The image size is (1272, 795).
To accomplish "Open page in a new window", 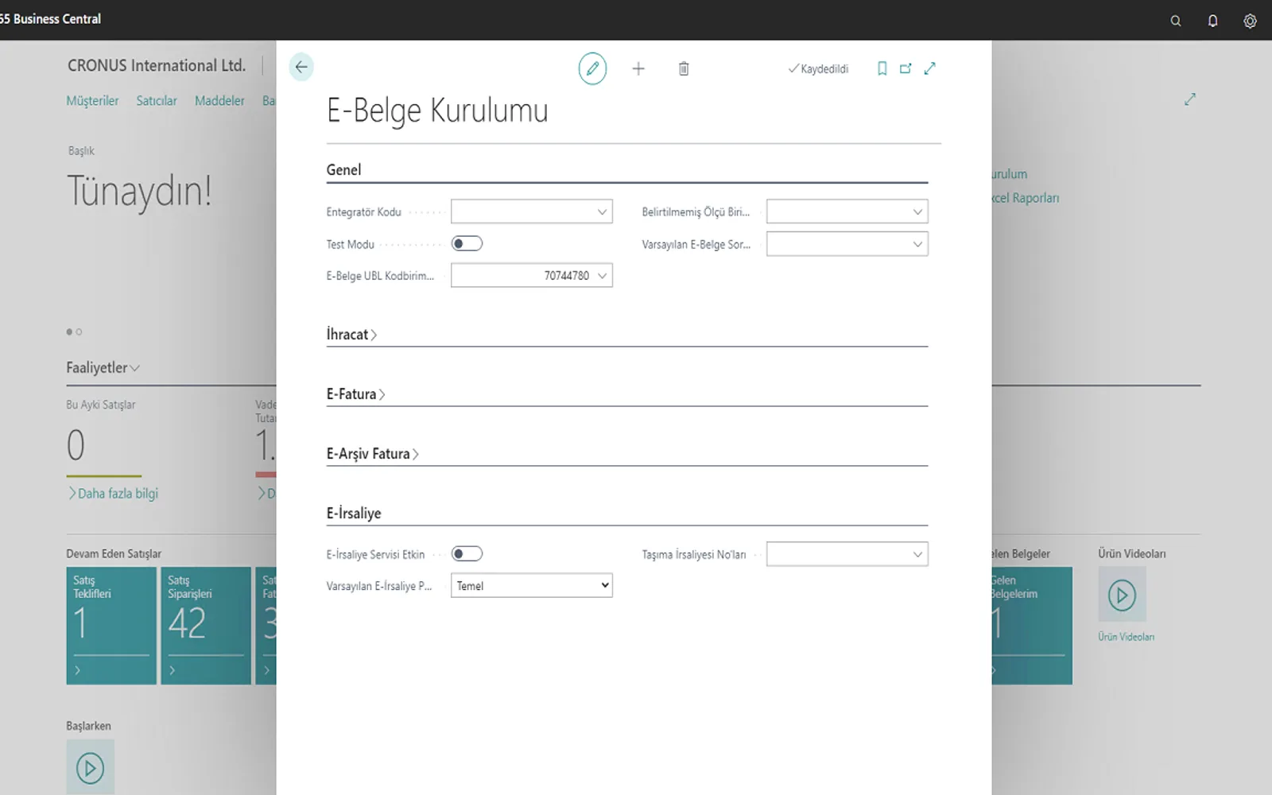I will point(906,69).
